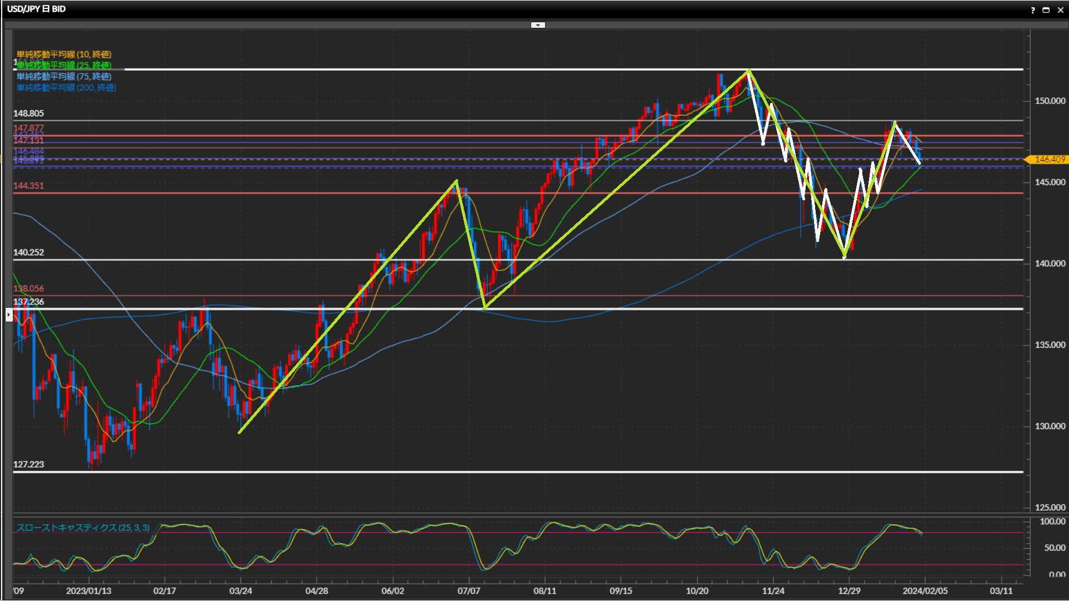Image resolution: width=1069 pixels, height=601 pixels.
Task: Click the 150.000 price scale label
Action: [x=1050, y=101]
